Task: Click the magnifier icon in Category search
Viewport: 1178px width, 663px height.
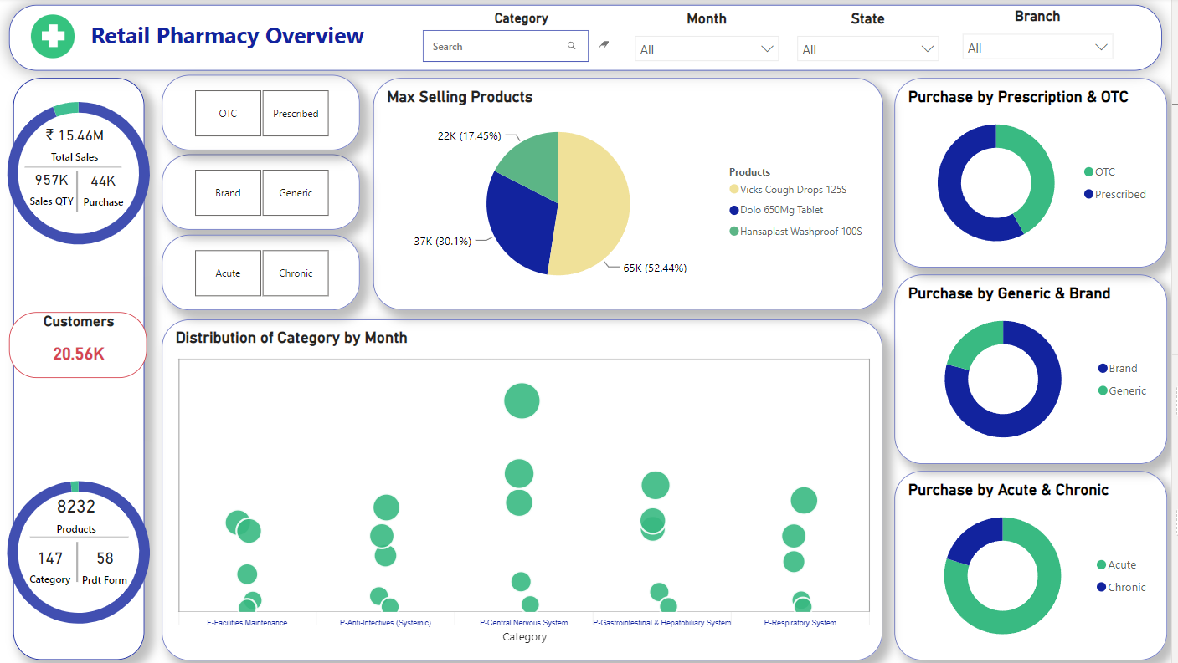Action: (x=572, y=47)
